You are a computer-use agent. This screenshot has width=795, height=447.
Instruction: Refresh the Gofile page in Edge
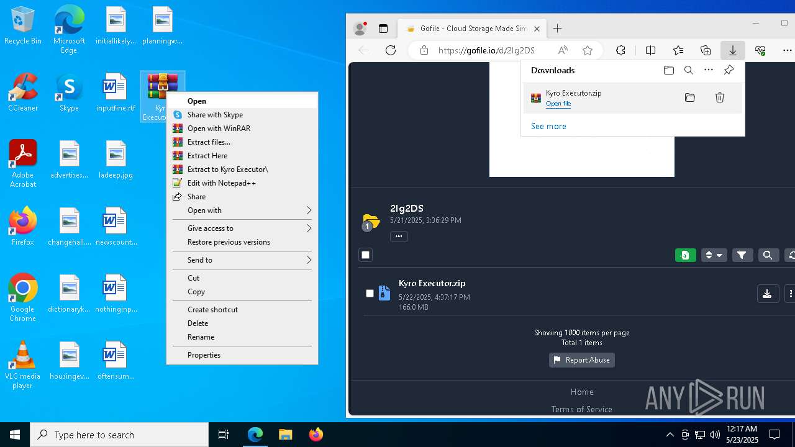pos(391,50)
